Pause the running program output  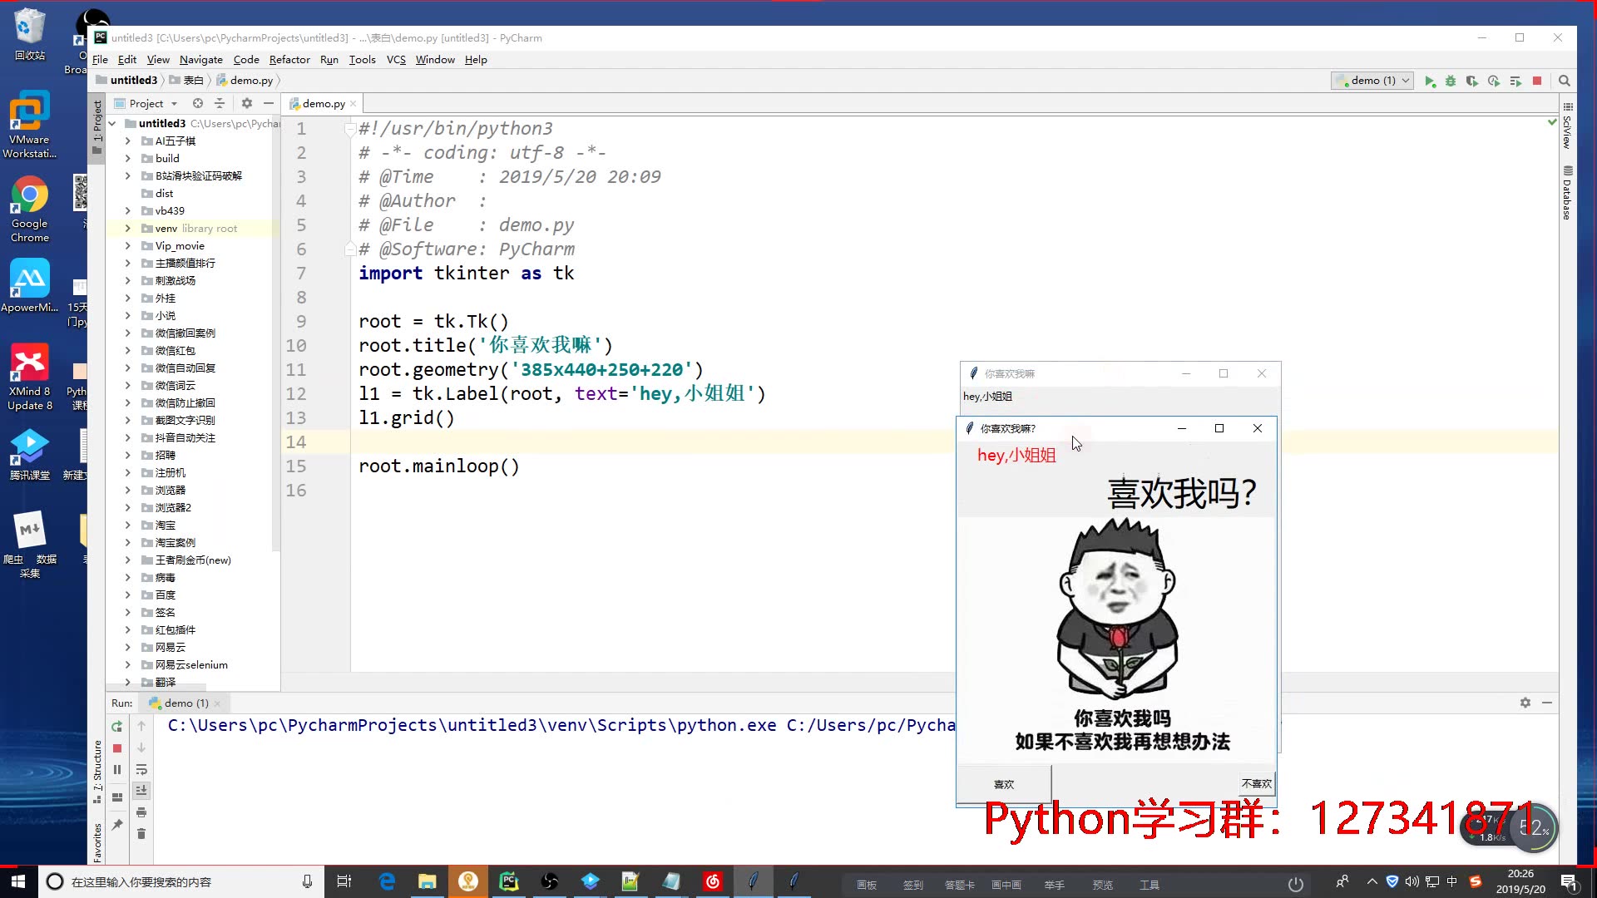(x=116, y=769)
